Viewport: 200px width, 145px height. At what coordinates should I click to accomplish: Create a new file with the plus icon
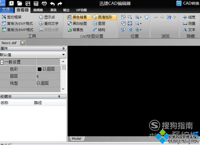(11, 3)
